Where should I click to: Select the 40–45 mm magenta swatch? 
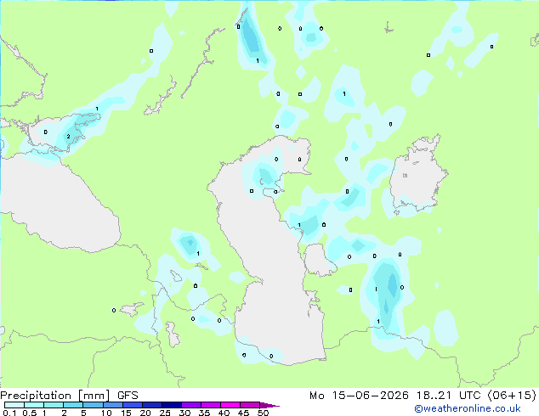click(230, 405)
